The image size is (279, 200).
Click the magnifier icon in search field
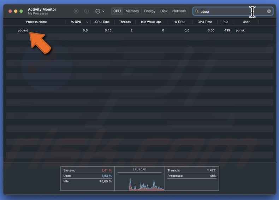click(x=197, y=11)
